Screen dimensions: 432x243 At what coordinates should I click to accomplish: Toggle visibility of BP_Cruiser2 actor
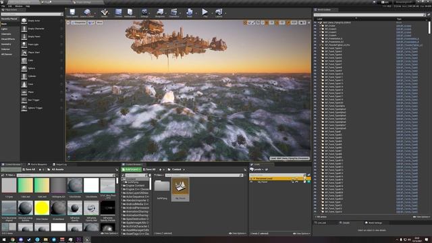(315, 29)
